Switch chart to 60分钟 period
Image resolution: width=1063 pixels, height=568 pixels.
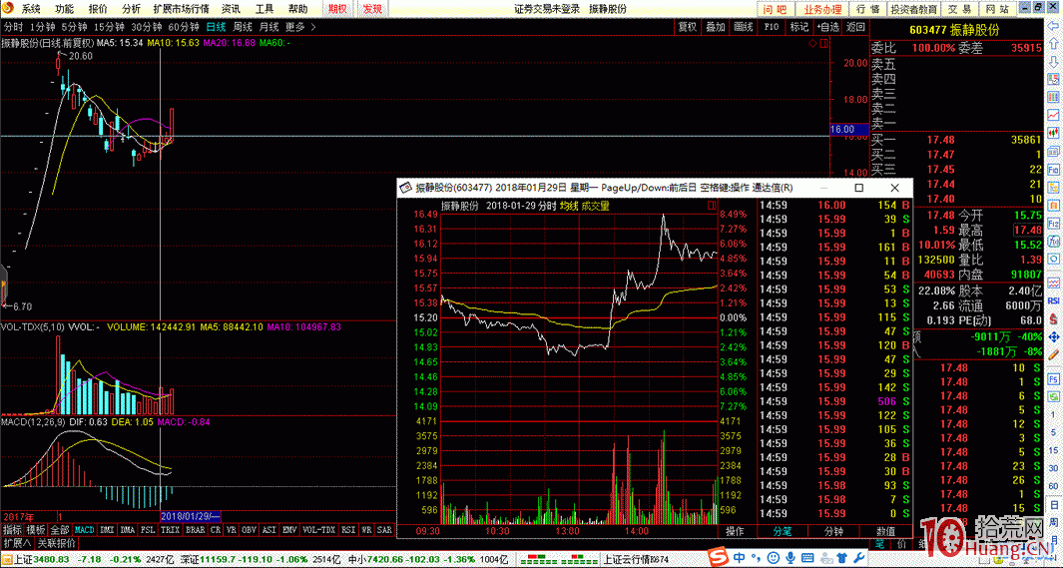point(183,27)
